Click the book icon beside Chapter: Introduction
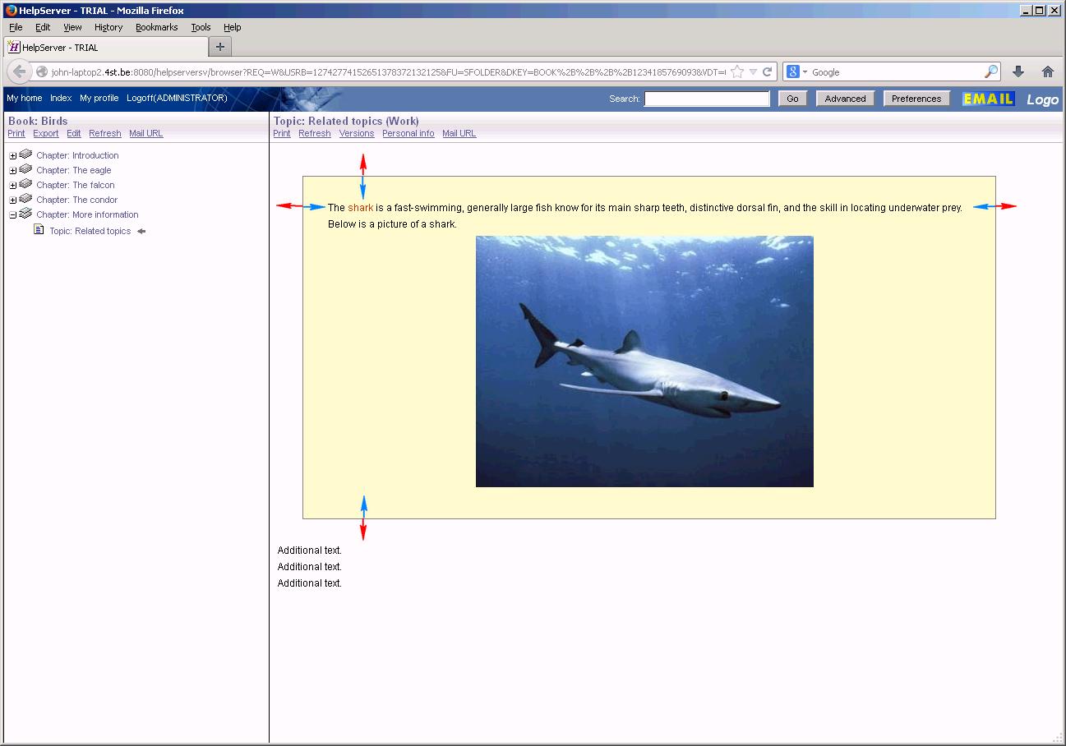The height and width of the screenshot is (746, 1066). [x=25, y=154]
